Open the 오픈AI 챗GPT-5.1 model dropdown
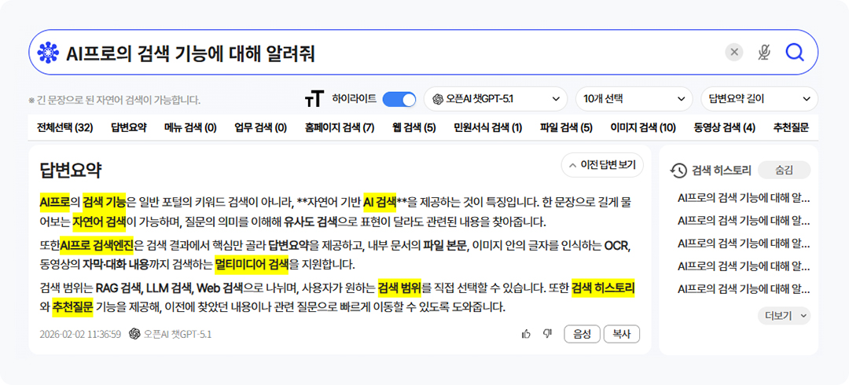This screenshot has height=385, width=849. 495,99
